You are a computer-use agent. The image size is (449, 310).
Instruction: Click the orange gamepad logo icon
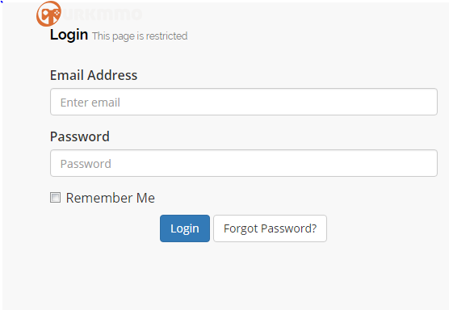(x=48, y=14)
